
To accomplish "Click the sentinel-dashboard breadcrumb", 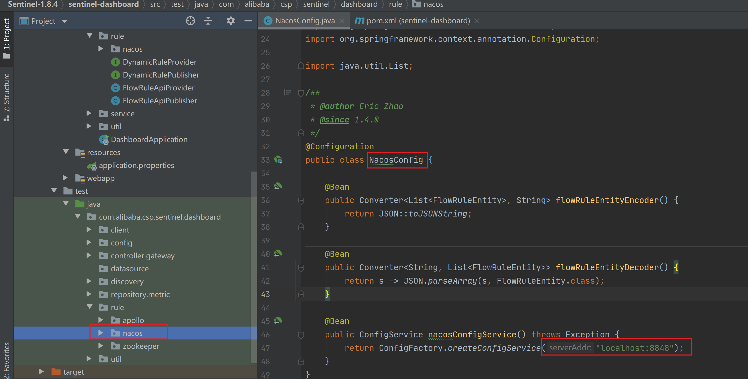I will coord(104,4).
